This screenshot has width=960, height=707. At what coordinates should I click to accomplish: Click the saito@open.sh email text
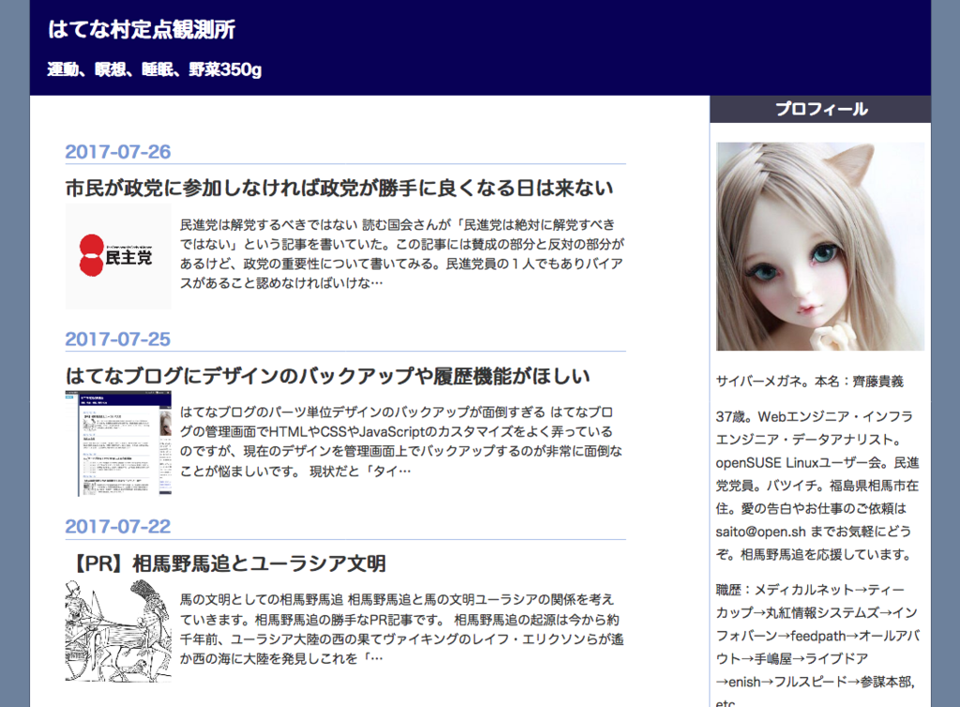761,532
